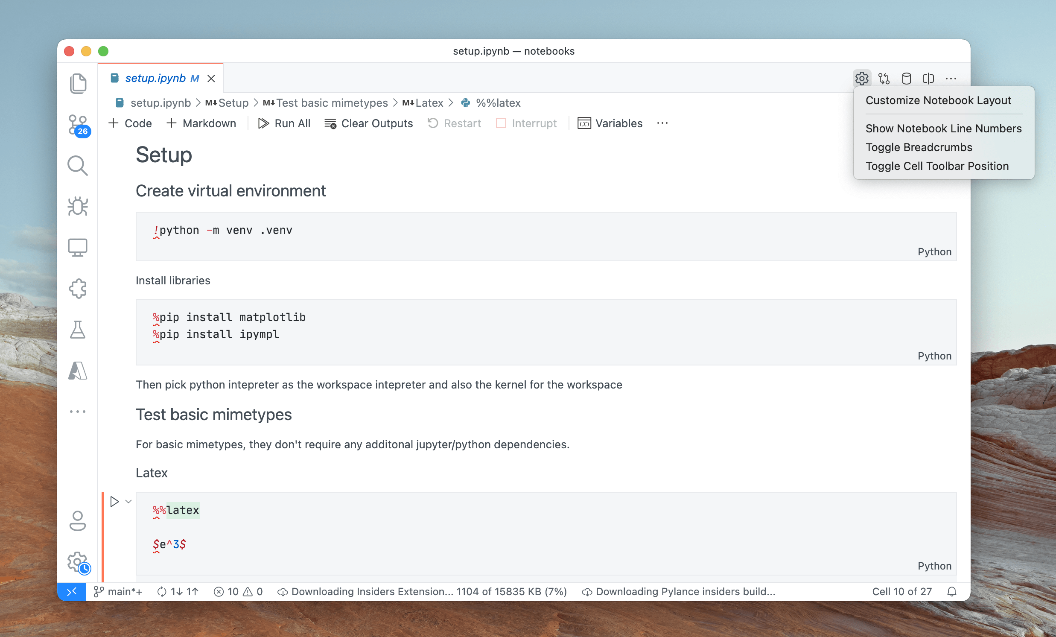Toggle Cell Toolbar Position

(937, 165)
